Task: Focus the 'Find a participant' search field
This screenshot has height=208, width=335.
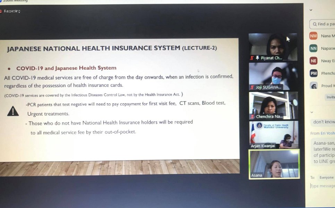Action: pyautogui.click(x=322, y=24)
